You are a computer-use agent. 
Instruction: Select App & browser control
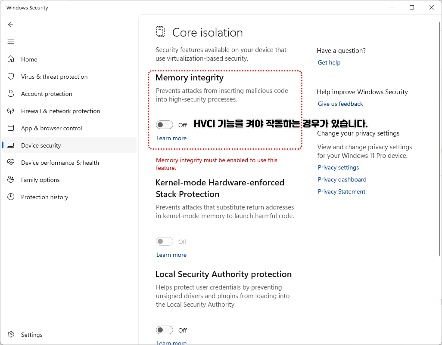[x=69, y=128]
